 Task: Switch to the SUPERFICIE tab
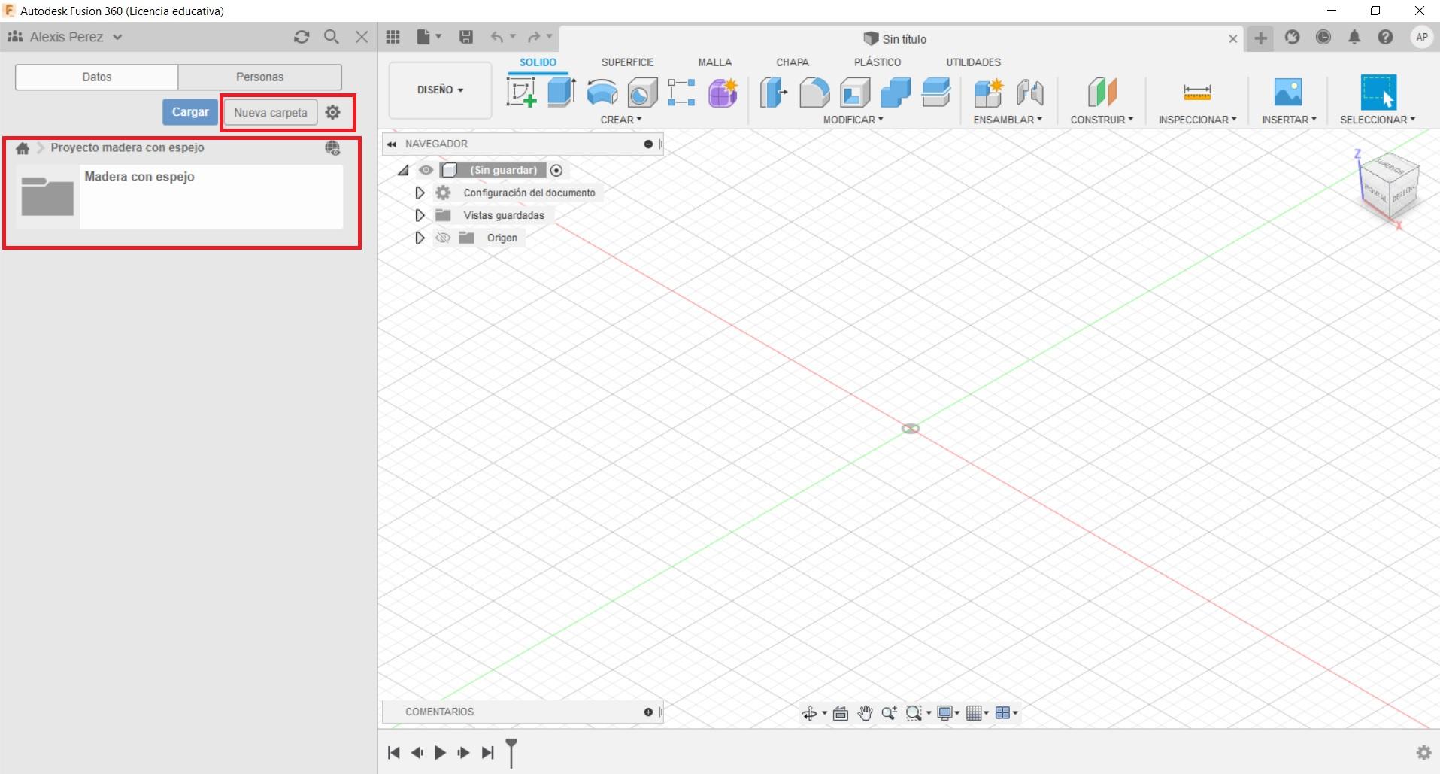pyautogui.click(x=627, y=62)
